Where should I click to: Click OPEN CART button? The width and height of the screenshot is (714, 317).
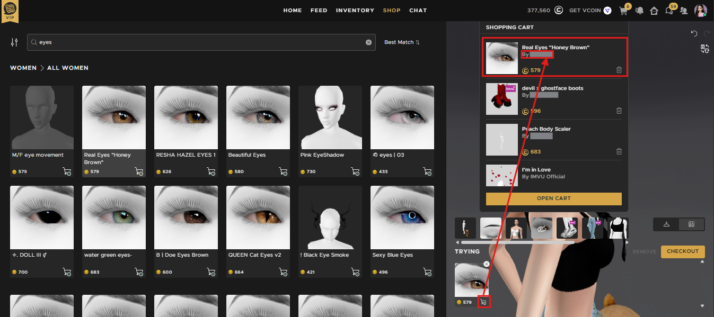[x=553, y=198]
